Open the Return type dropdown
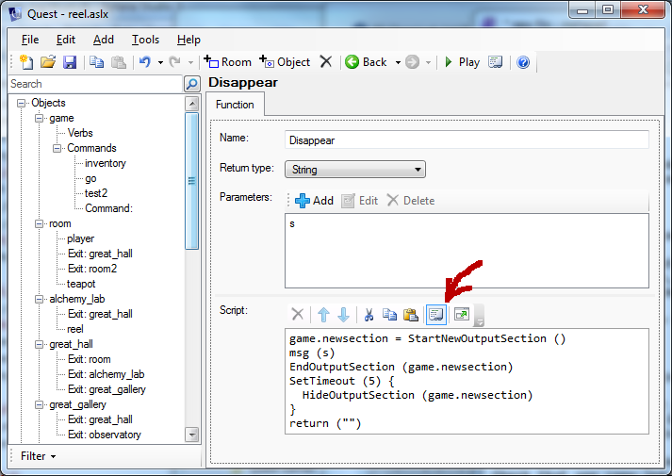 pyautogui.click(x=355, y=170)
